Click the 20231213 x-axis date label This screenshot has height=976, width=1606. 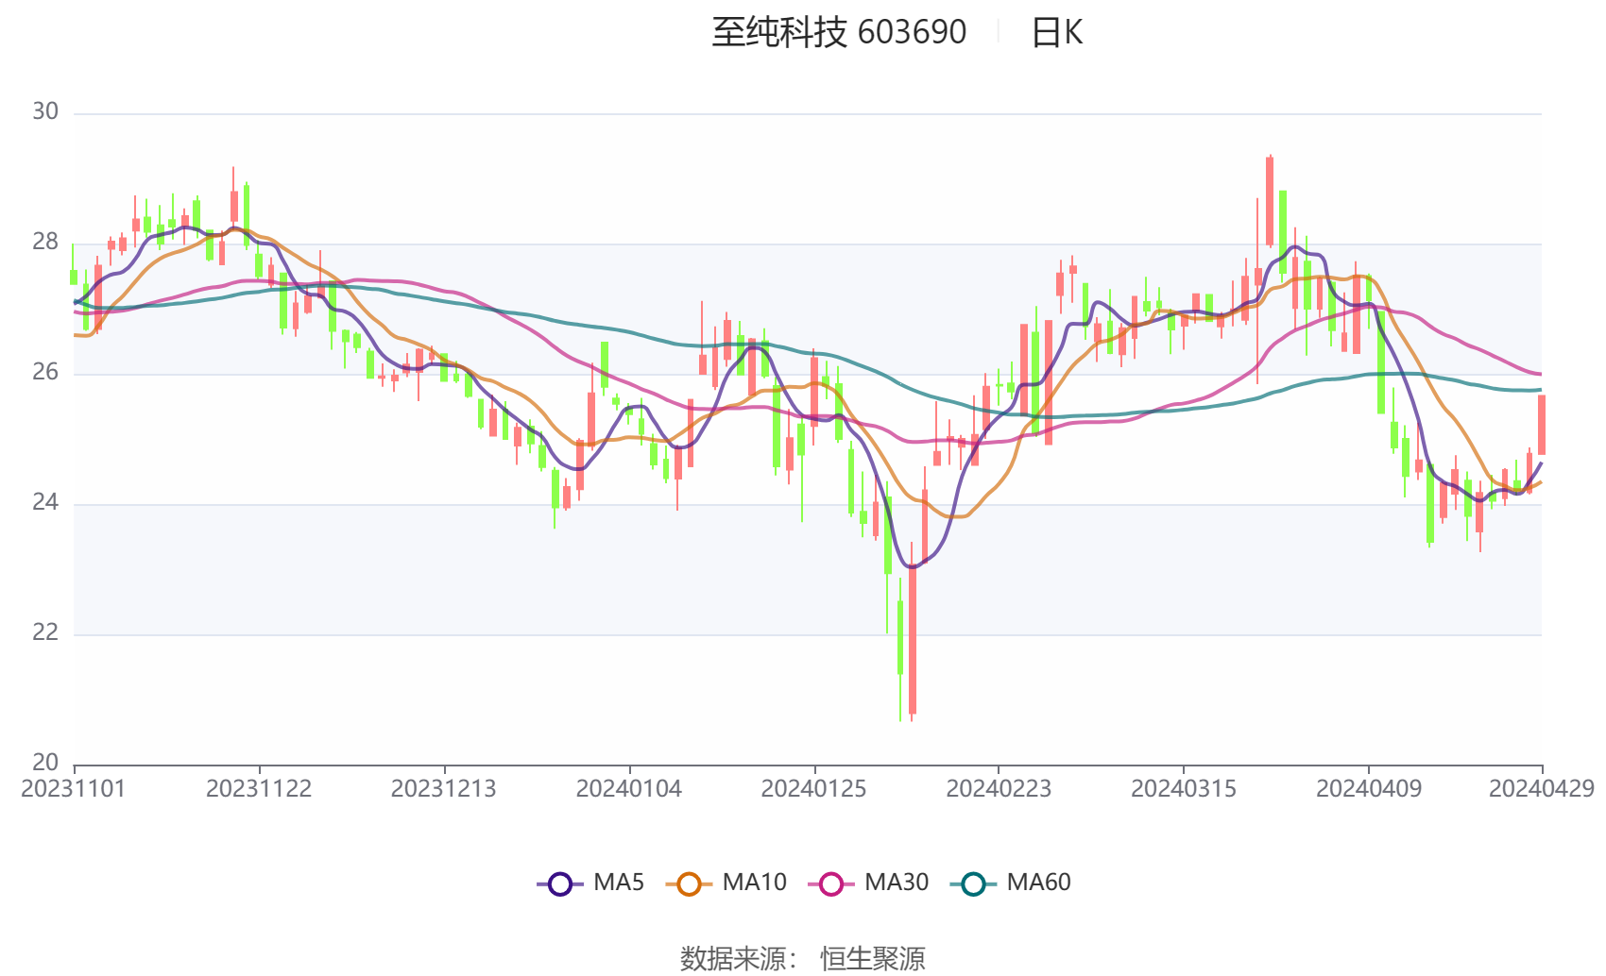444,788
